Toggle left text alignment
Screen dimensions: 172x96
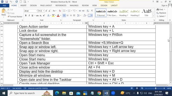[64, 15]
